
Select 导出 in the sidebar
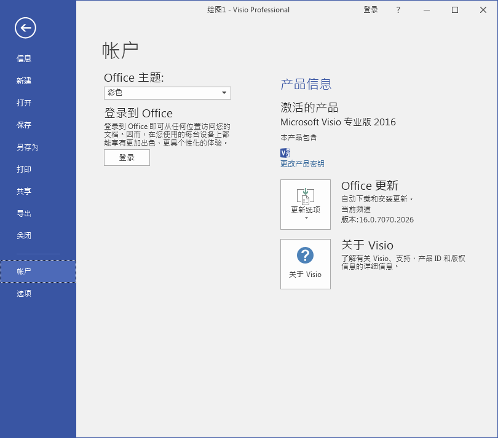pos(24,214)
